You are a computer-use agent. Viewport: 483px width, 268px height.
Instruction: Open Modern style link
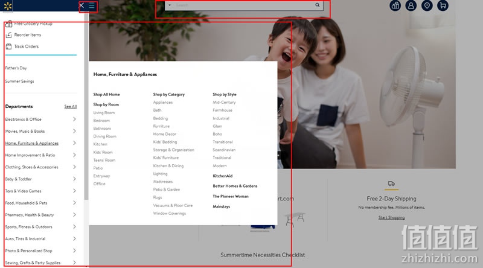(x=220, y=166)
